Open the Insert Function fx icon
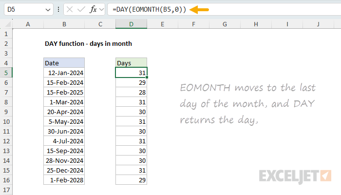The height and width of the screenshot is (195, 341). 93,9
